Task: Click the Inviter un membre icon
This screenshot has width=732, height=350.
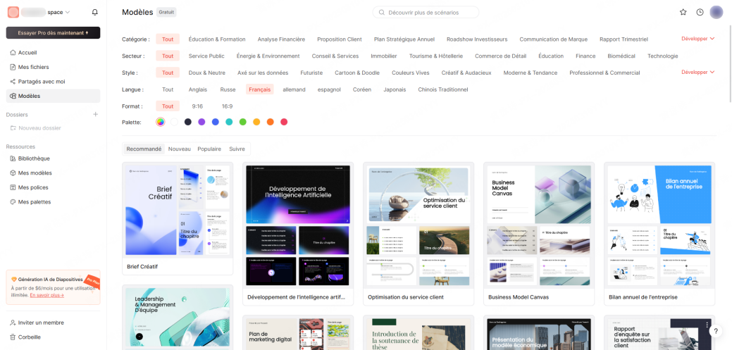Action: 13,323
